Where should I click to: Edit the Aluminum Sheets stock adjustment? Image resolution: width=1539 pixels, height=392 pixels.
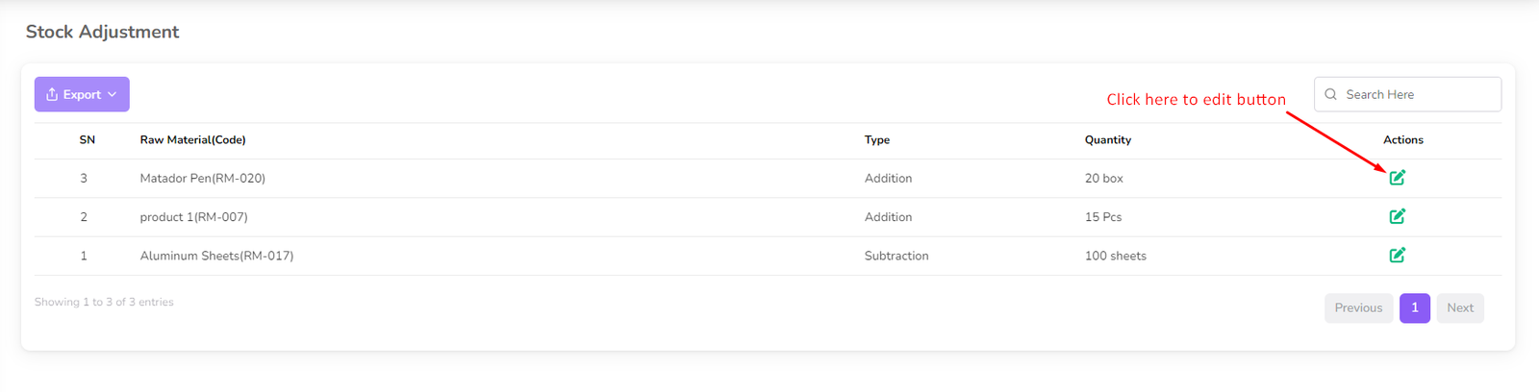pos(1397,255)
